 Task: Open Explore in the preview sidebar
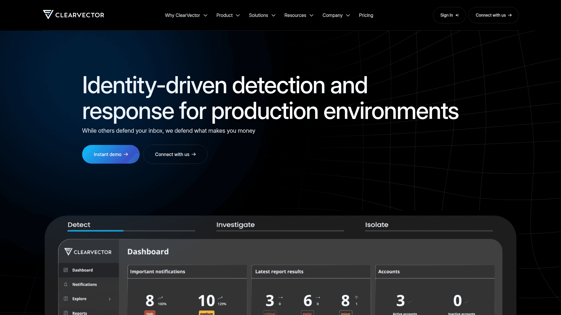point(89,299)
